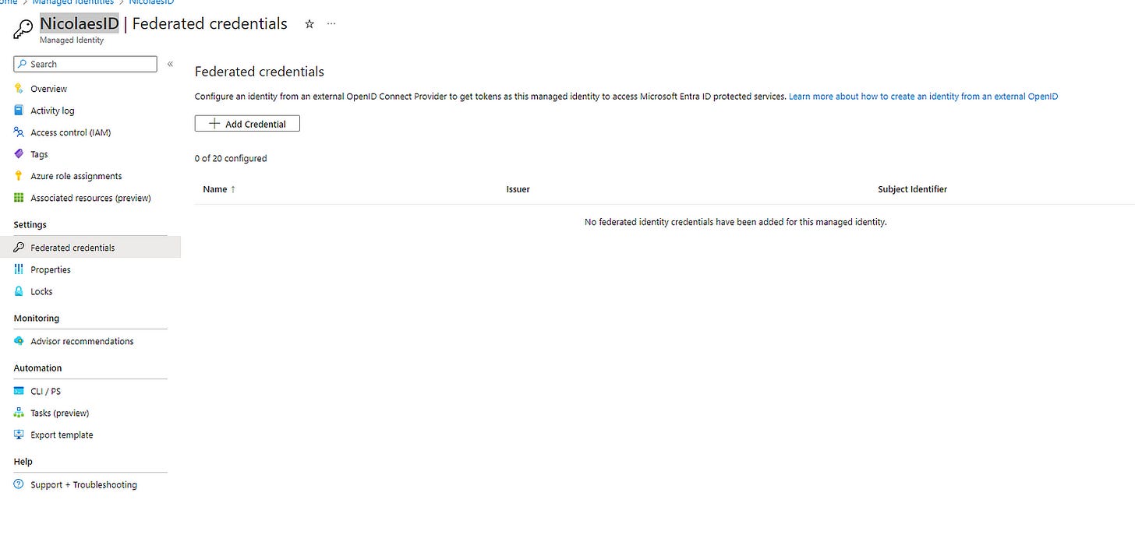This screenshot has height=549, width=1135.
Task: Click the Subject Identifier column header
Action: (912, 189)
